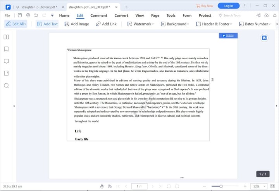Go to first page icon
The width and height of the screenshot is (279, 191).
(x=118, y=186)
